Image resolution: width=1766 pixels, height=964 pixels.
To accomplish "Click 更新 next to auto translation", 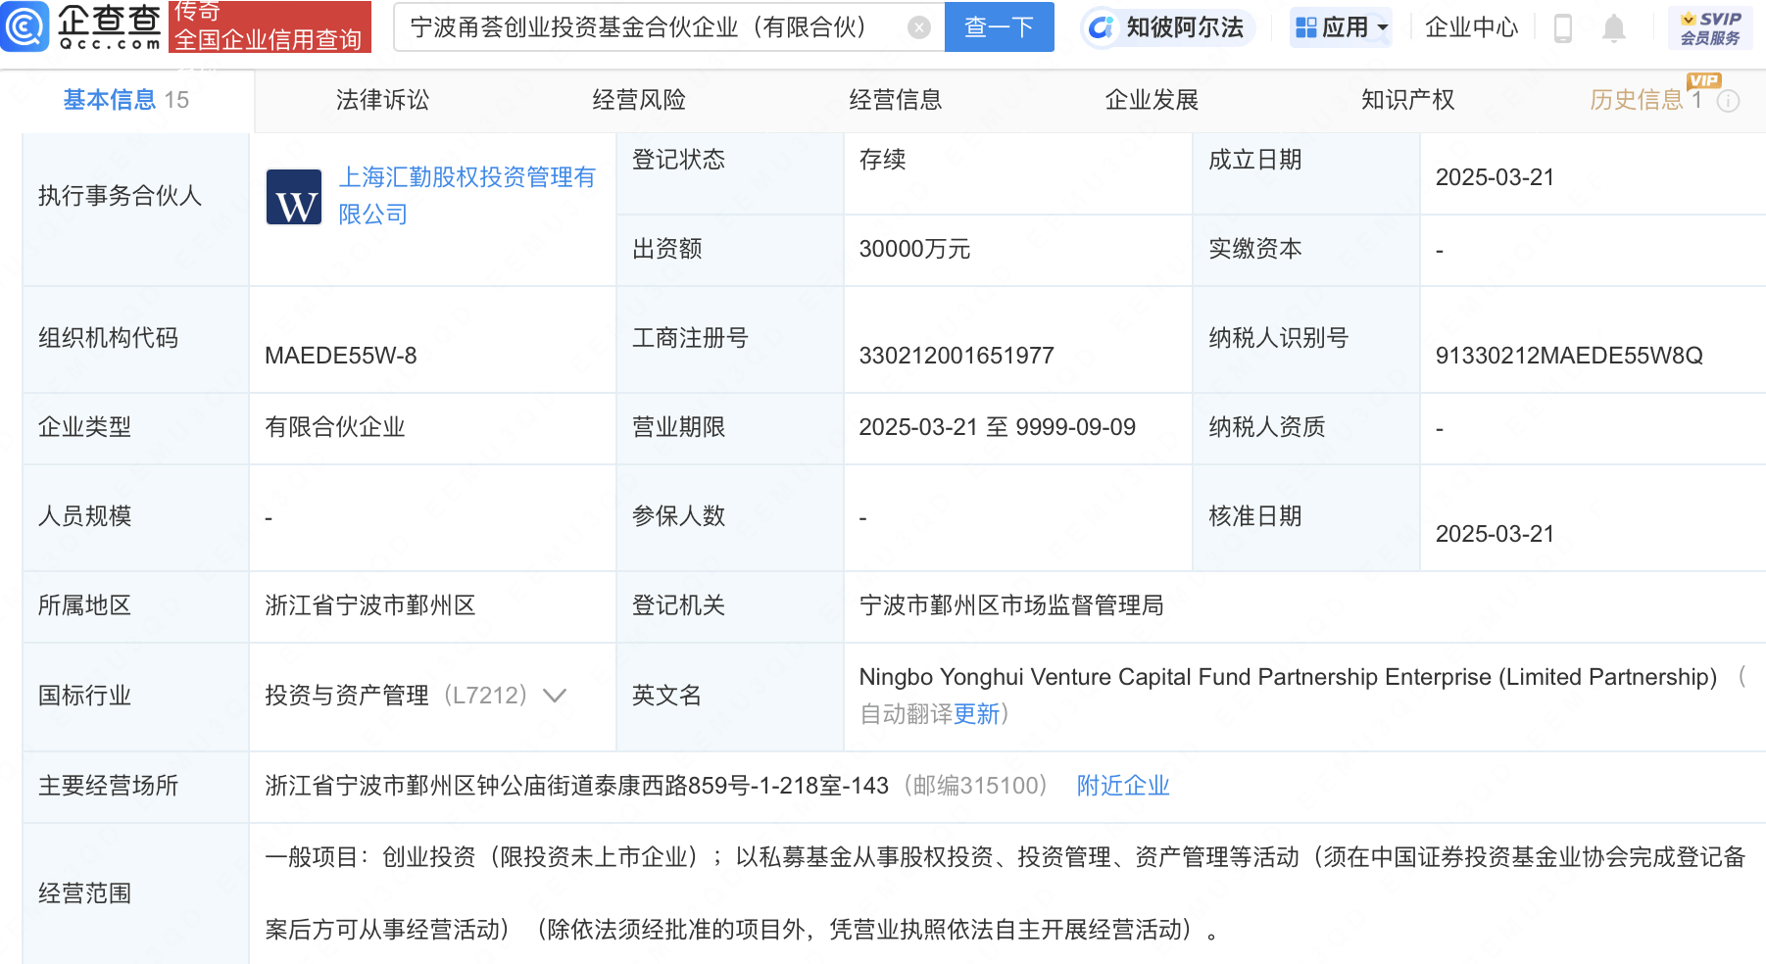I will tap(976, 714).
